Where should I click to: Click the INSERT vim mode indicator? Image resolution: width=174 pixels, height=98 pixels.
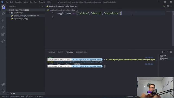[39, 96]
